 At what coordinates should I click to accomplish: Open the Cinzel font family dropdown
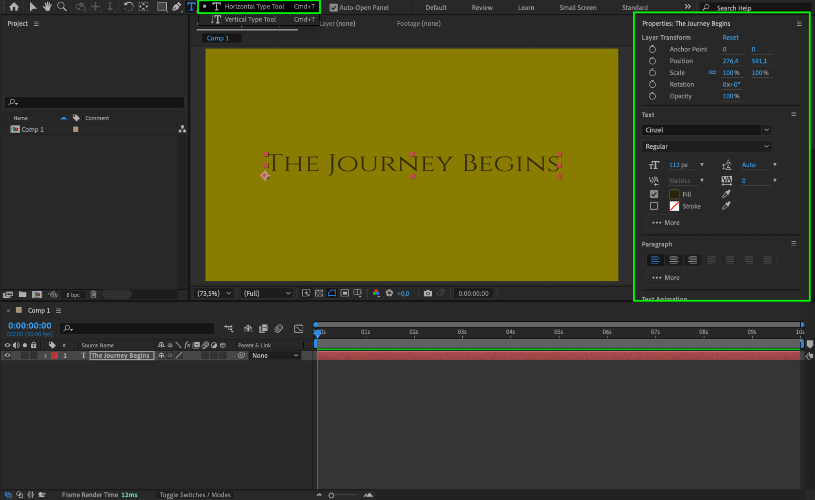point(766,130)
